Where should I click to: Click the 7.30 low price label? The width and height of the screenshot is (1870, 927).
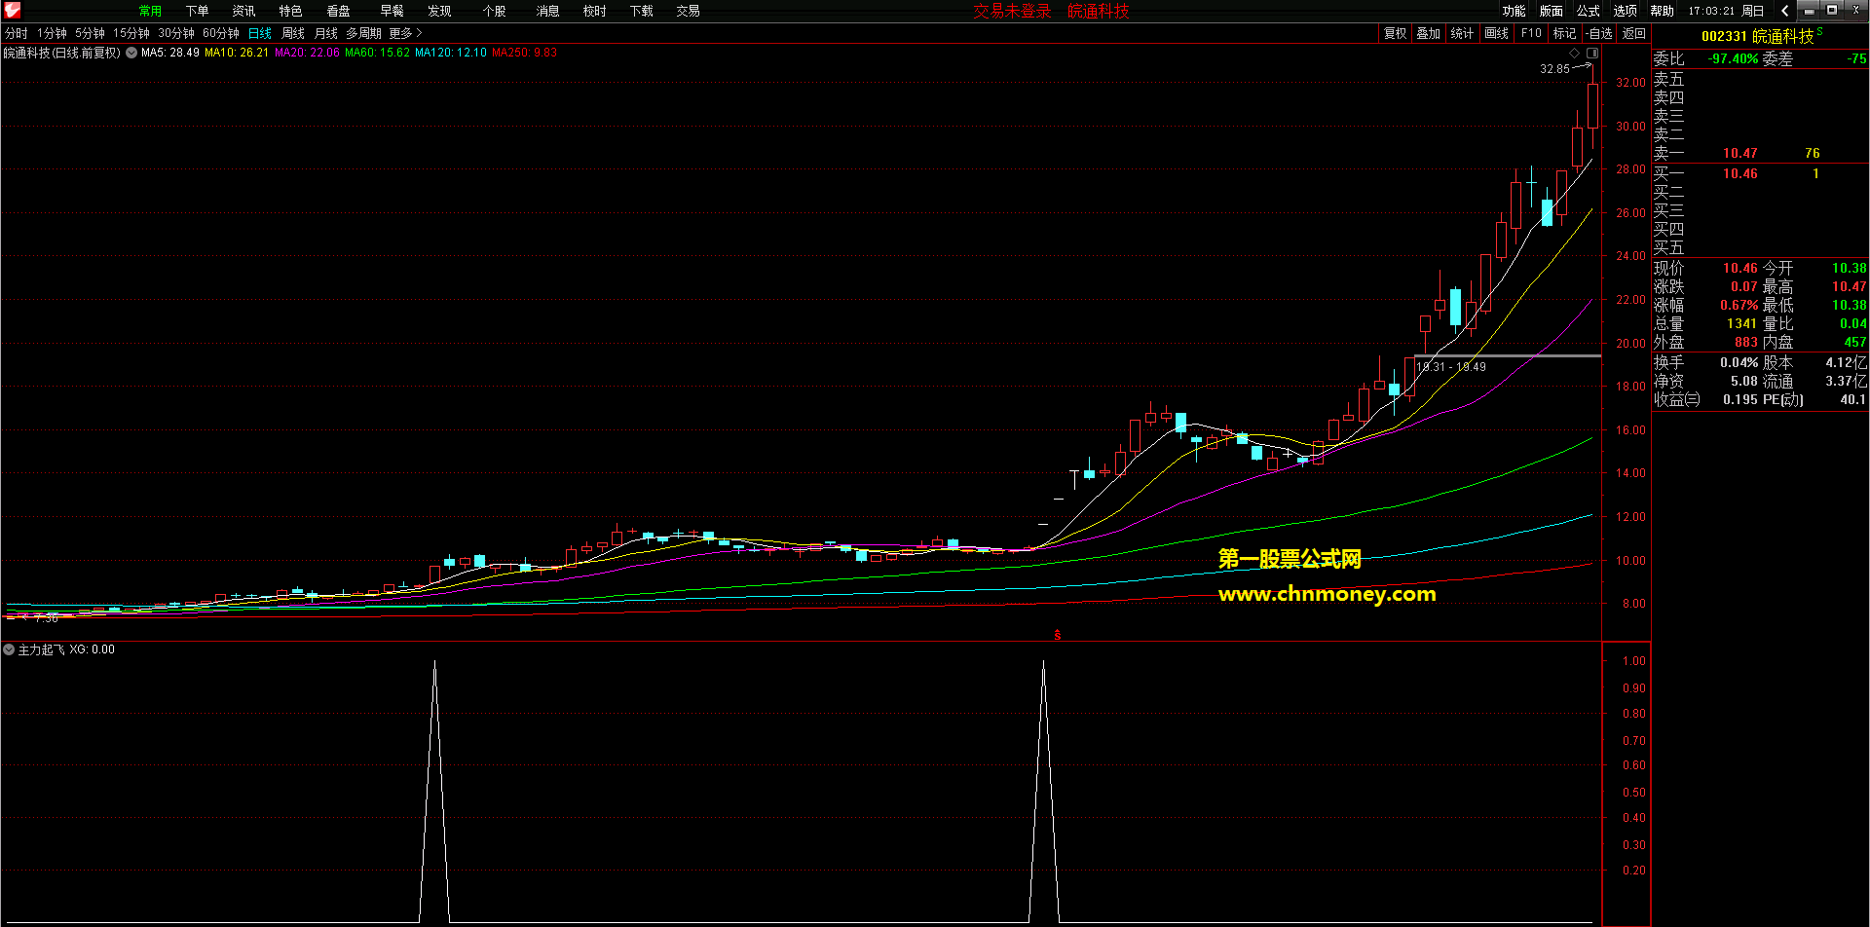pos(46,617)
